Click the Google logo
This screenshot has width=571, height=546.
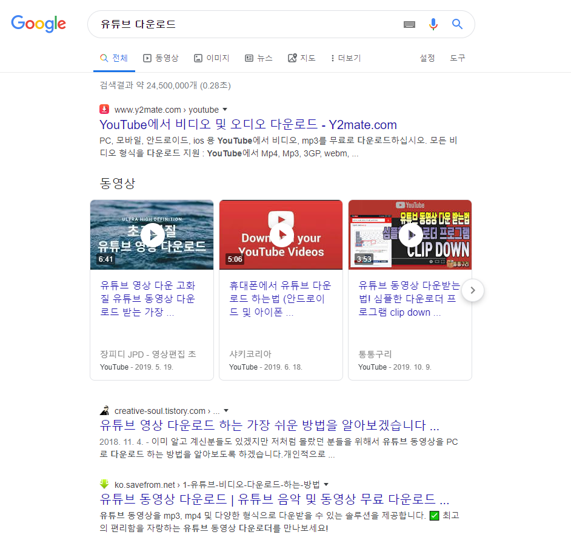point(39,24)
